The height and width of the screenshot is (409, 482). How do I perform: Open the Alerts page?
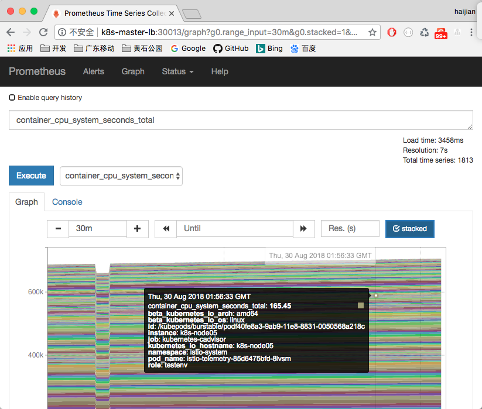tap(94, 71)
